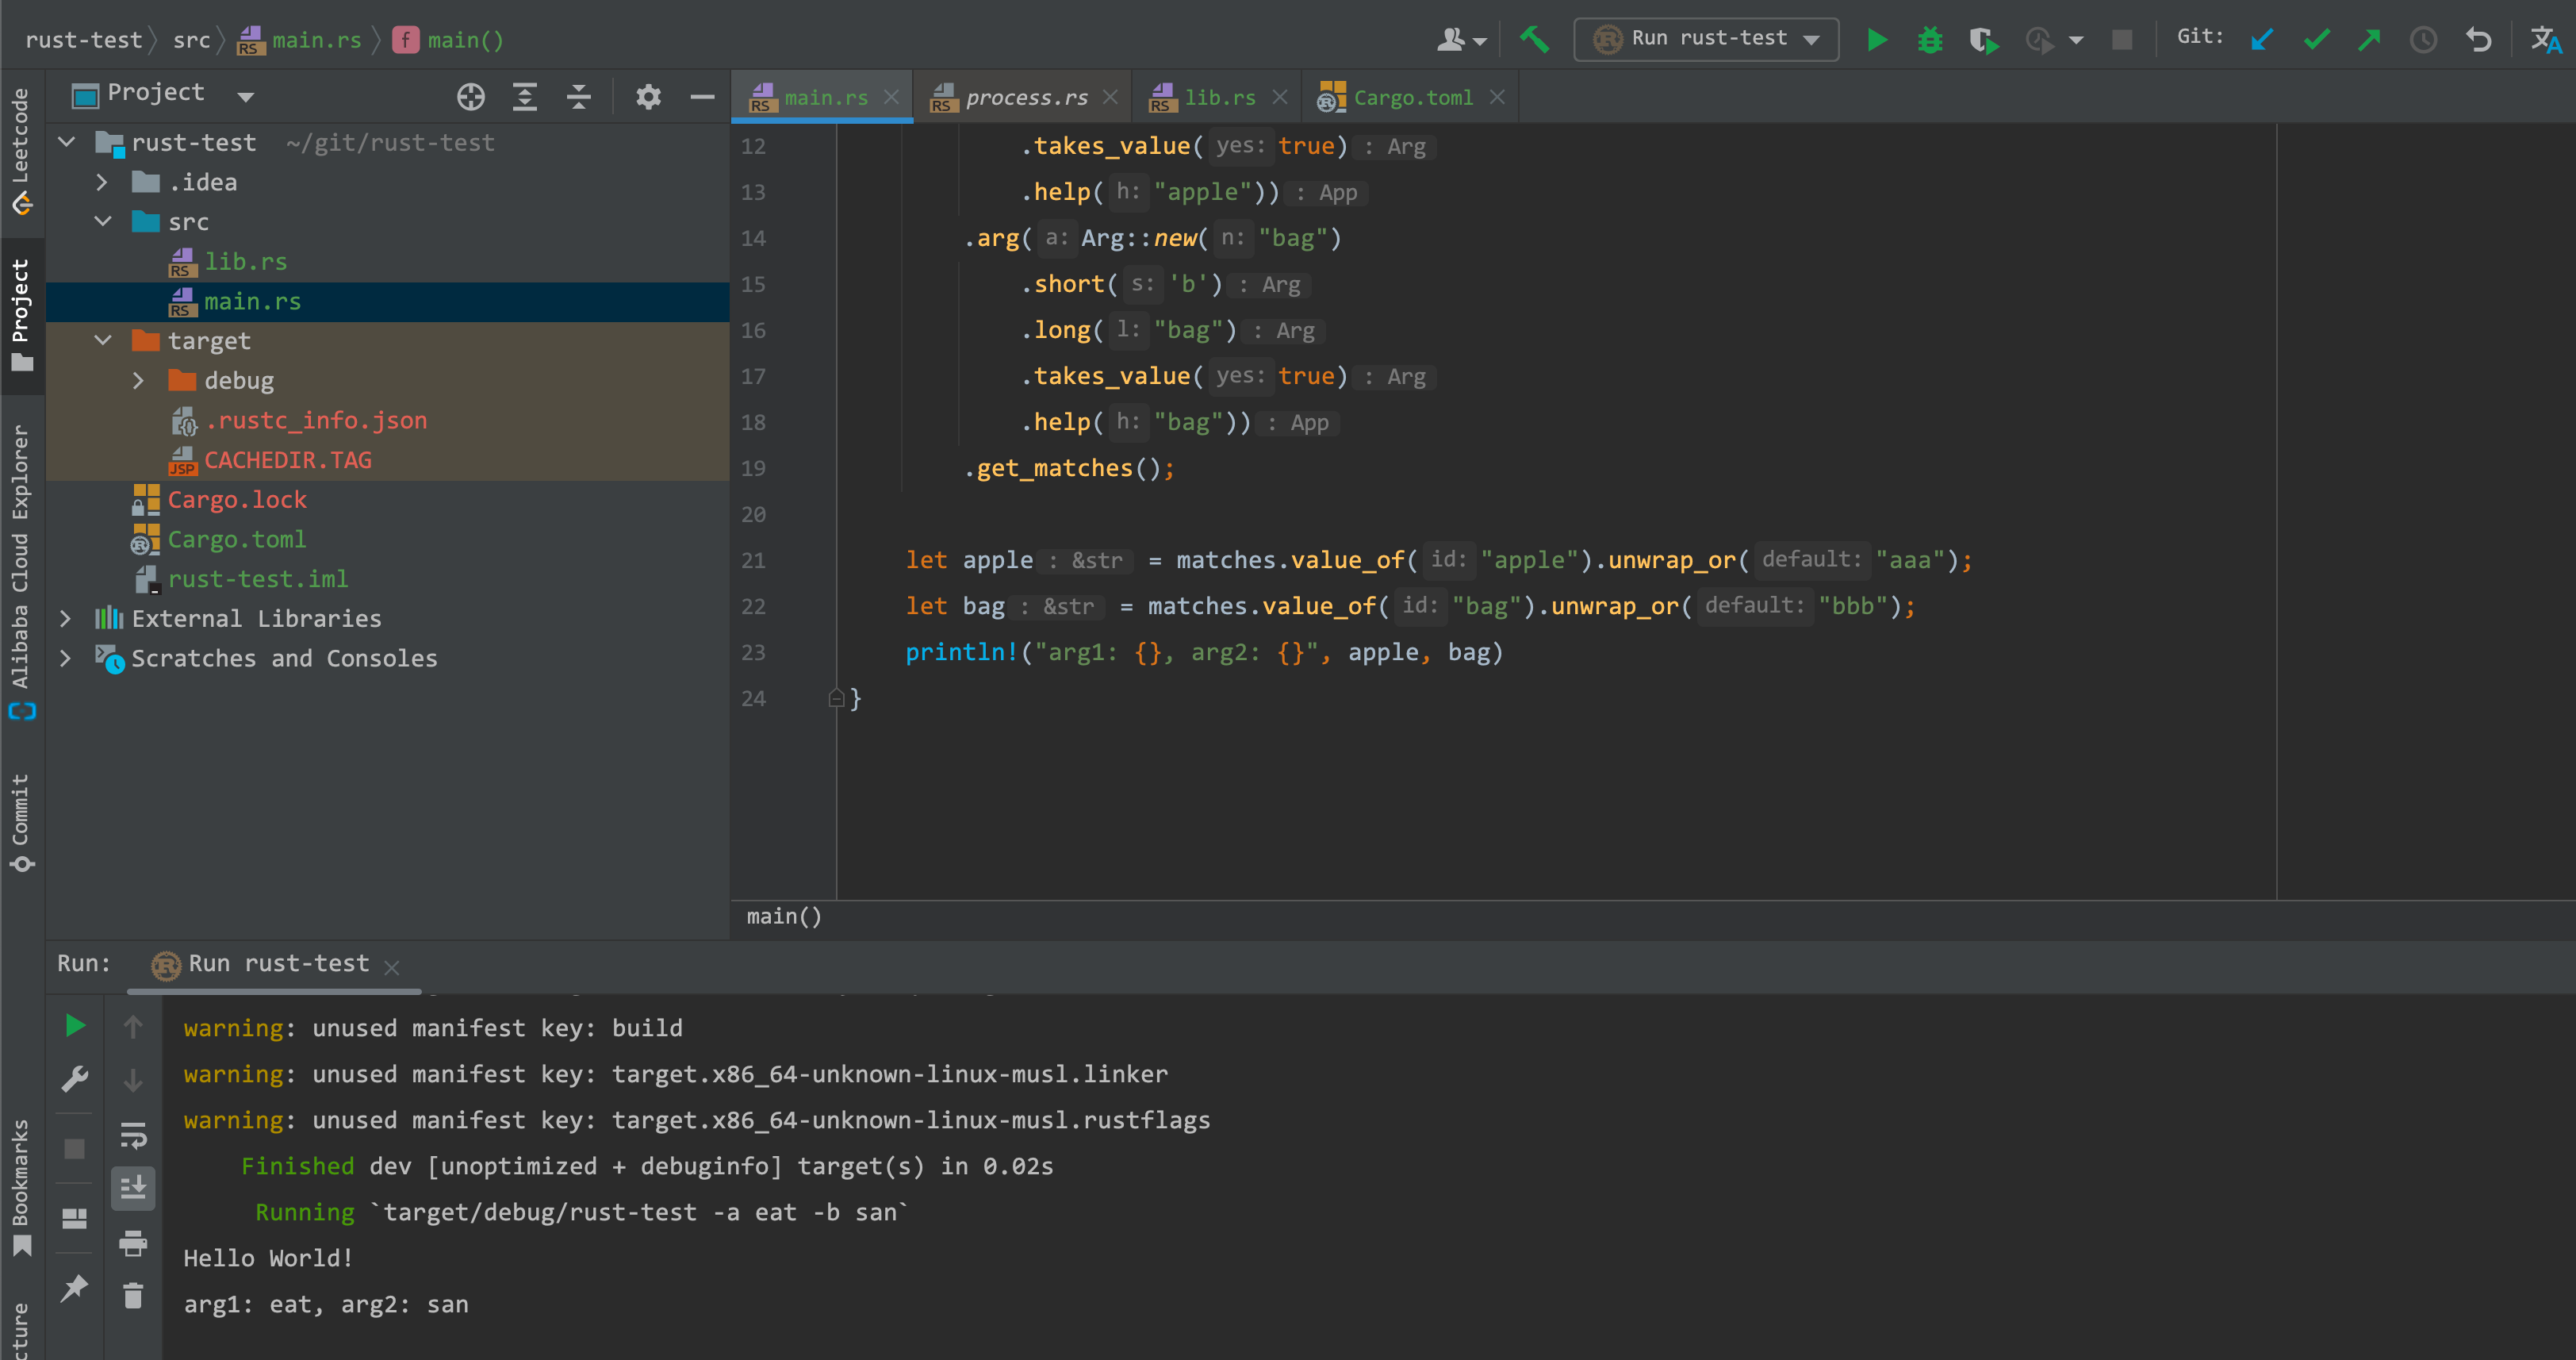Click main() breadcrumb in navigation bar

(448, 40)
